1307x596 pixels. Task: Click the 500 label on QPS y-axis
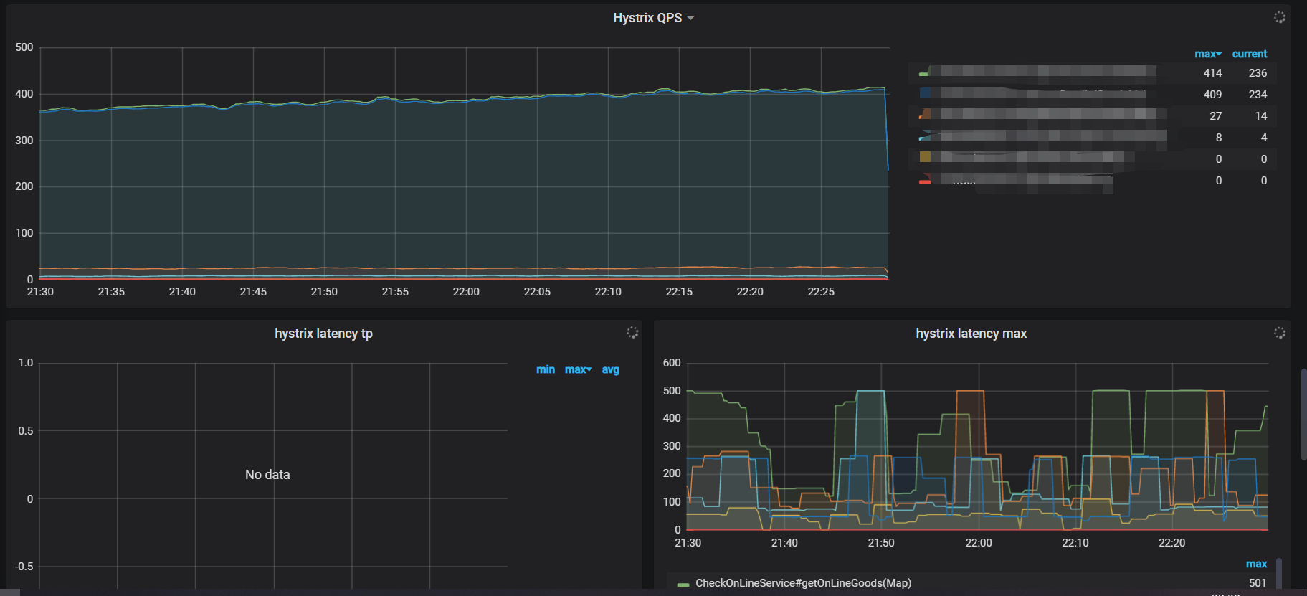(24, 47)
